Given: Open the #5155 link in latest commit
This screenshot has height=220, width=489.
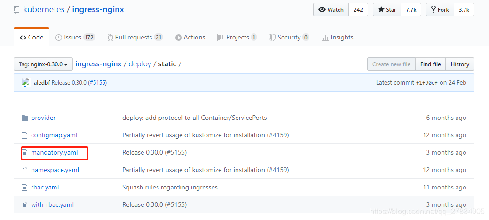Looking at the screenshot, I should 97,83.
